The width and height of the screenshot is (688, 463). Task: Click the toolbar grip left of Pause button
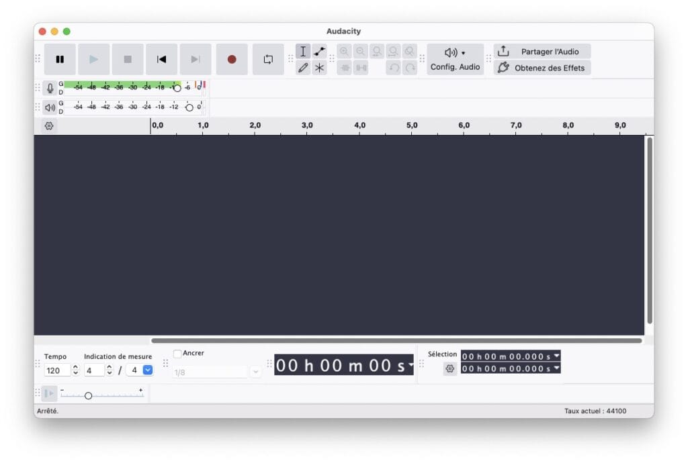(x=38, y=58)
